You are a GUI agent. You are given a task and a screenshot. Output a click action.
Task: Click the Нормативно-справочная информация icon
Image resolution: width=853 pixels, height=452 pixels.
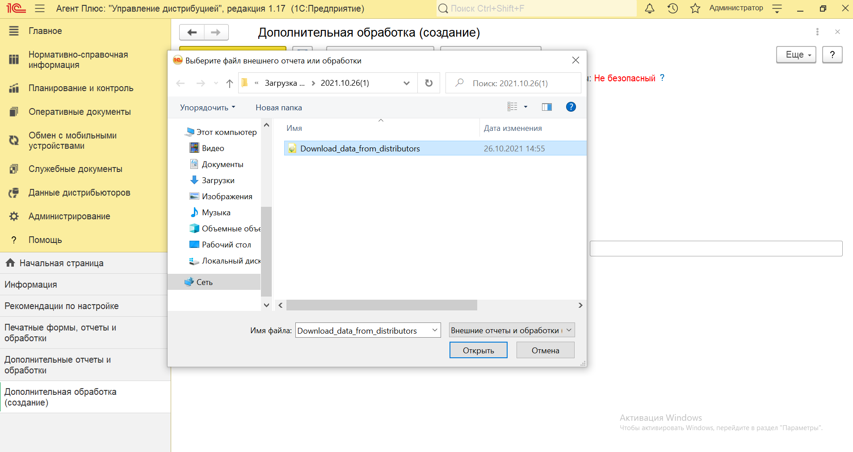click(14, 59)
